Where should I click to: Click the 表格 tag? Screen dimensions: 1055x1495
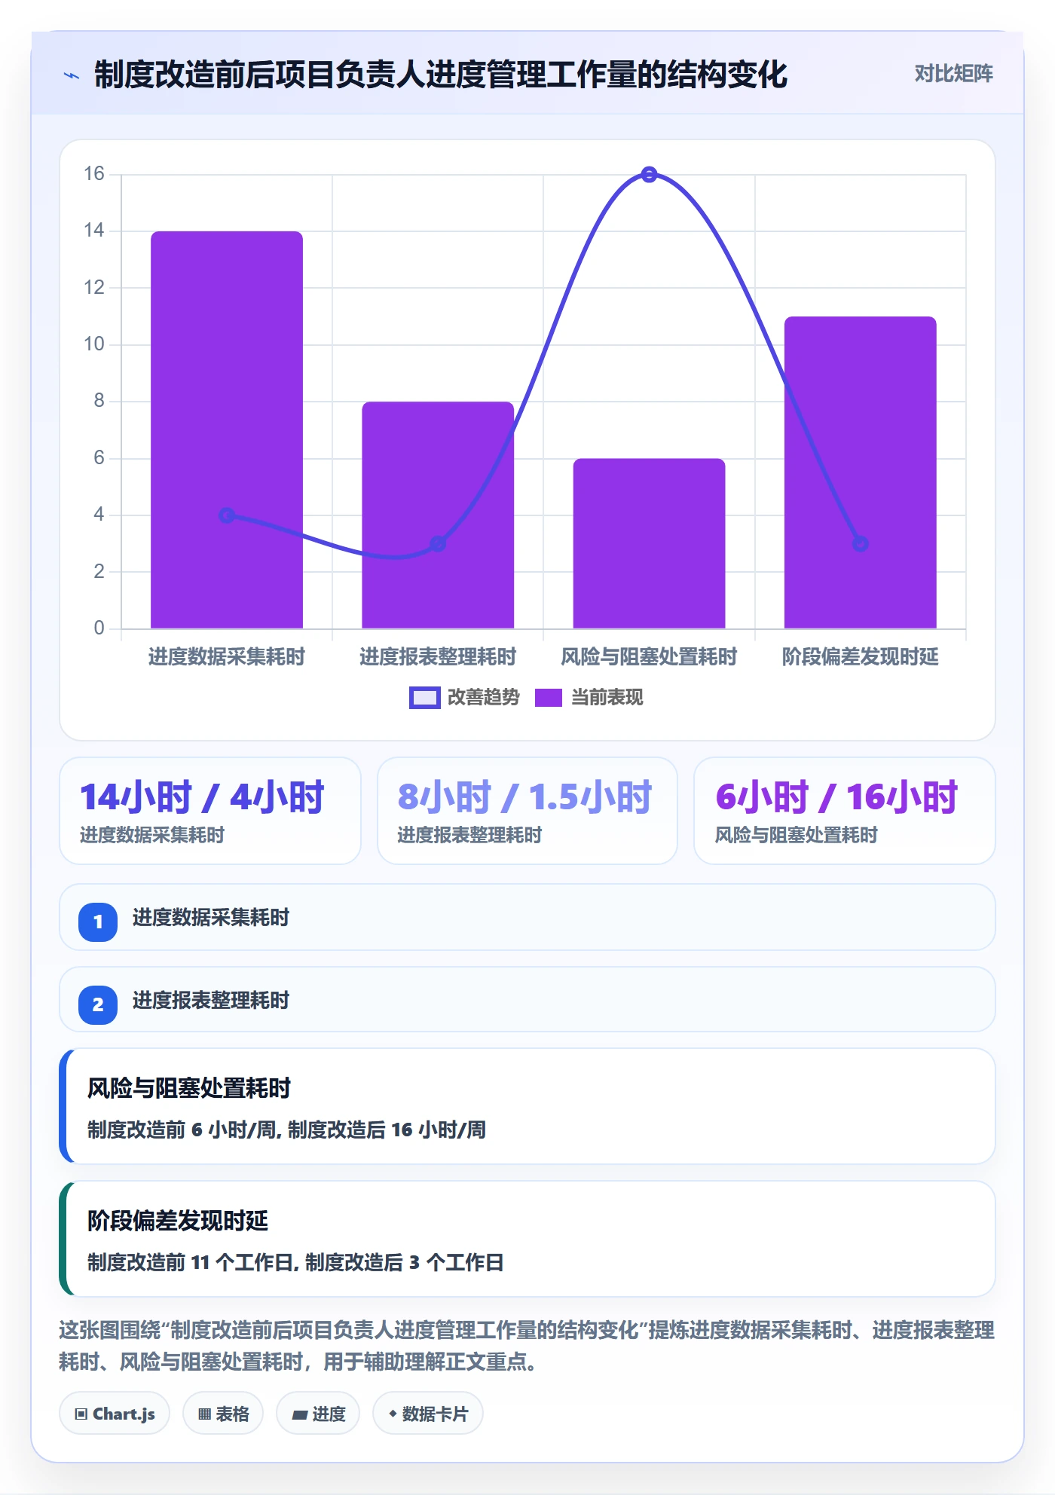pyautogui.click(x=223, y=1414)
